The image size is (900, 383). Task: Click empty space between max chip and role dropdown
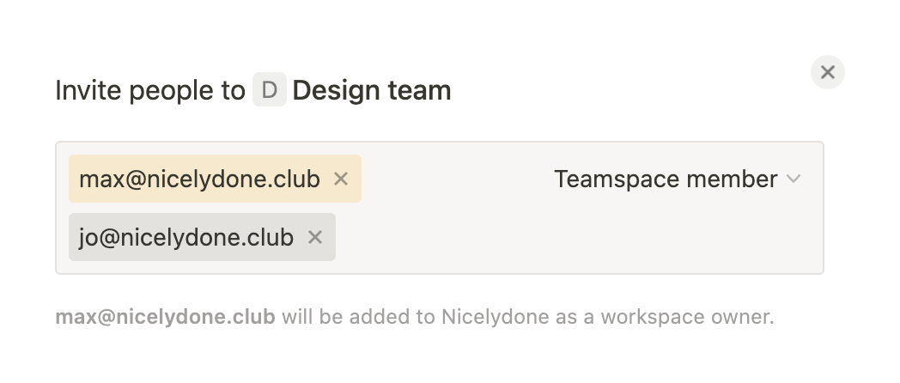(x=455, y=179)
